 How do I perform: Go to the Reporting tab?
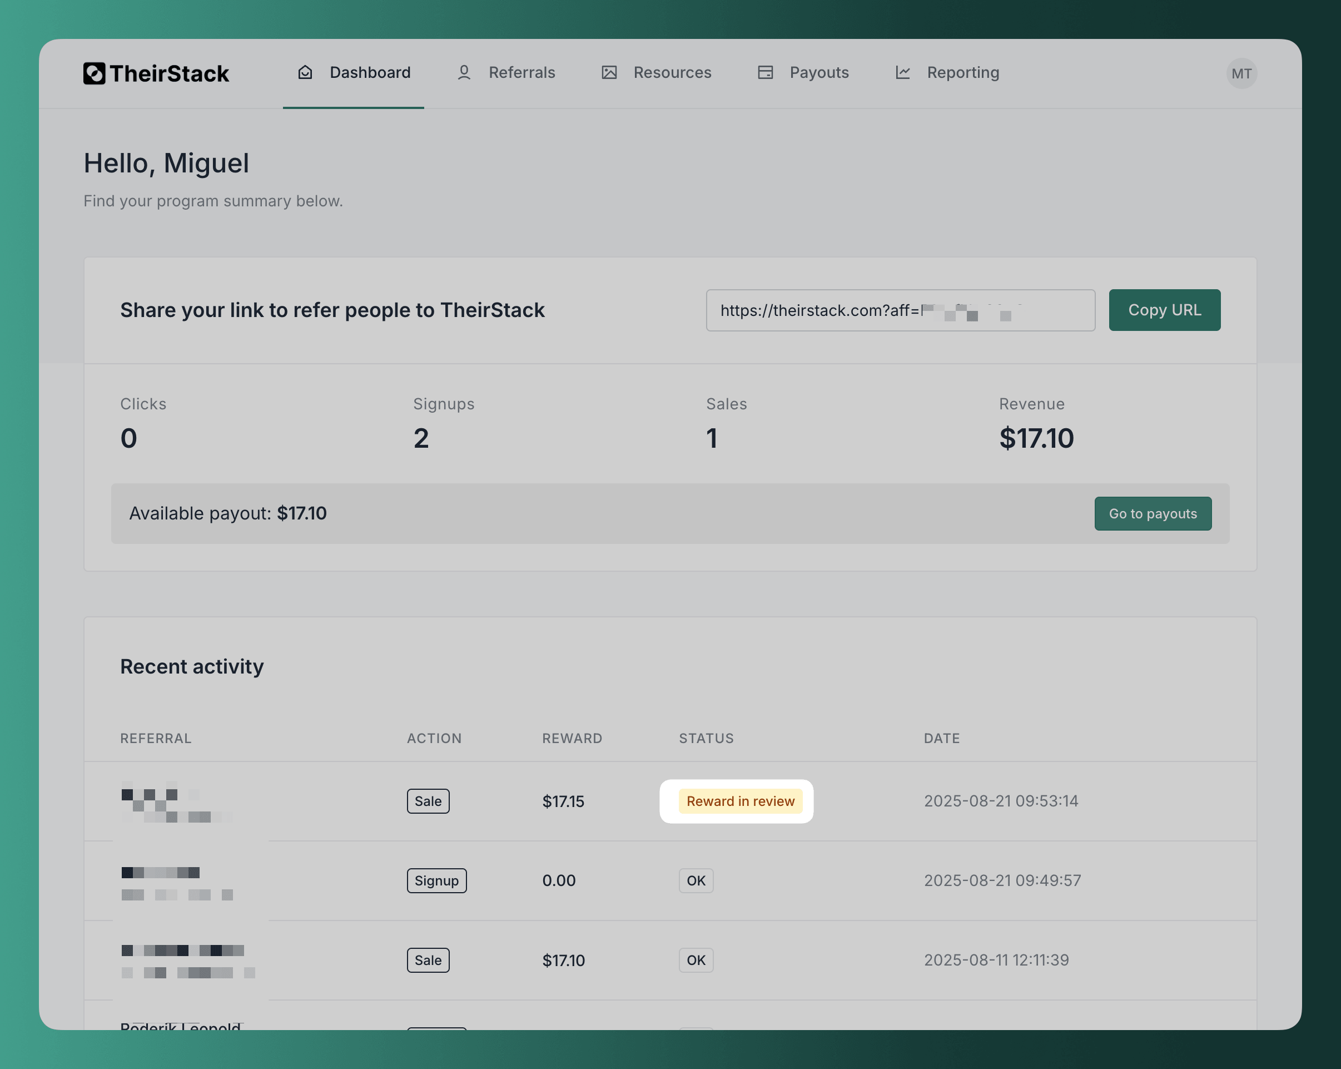click(x=962, y=73)
